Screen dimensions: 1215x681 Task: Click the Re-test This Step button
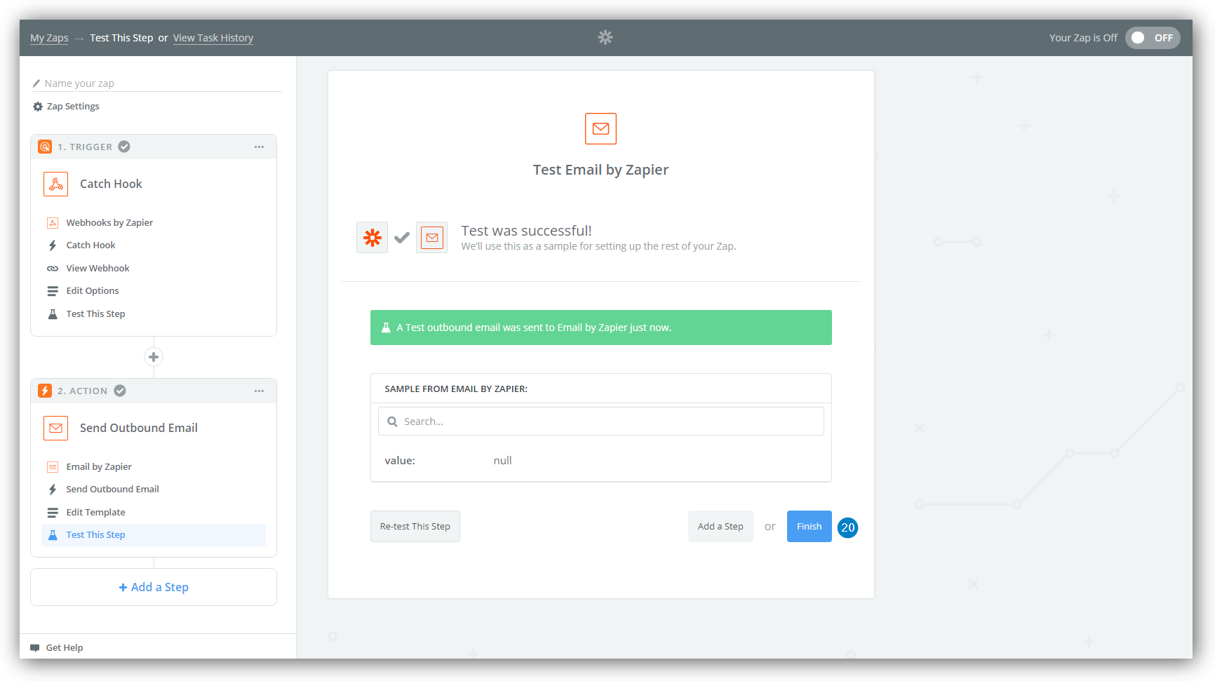[x=415, y=527]
